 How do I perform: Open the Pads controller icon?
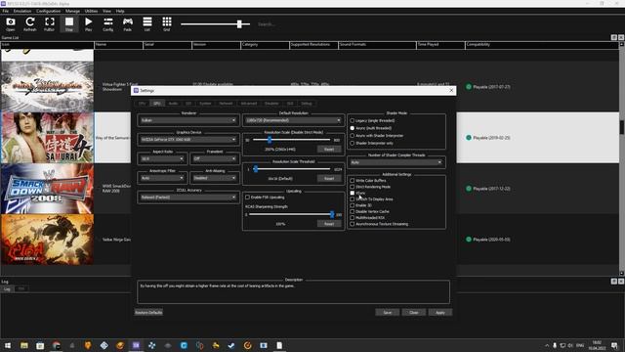point(128,23)
